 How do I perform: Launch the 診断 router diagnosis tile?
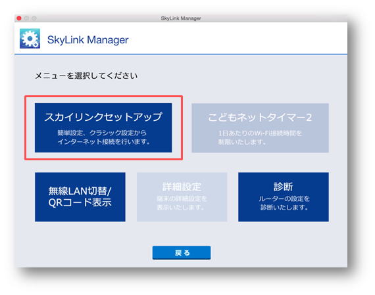point(284,197)
